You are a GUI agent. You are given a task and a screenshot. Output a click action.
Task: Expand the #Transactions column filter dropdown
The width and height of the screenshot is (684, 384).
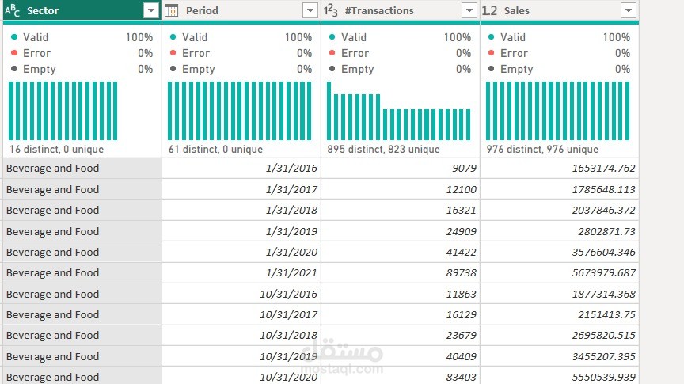[469, 11]
